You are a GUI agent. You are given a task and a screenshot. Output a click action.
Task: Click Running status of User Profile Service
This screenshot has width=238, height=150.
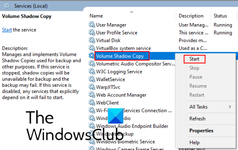coord(223,32)
